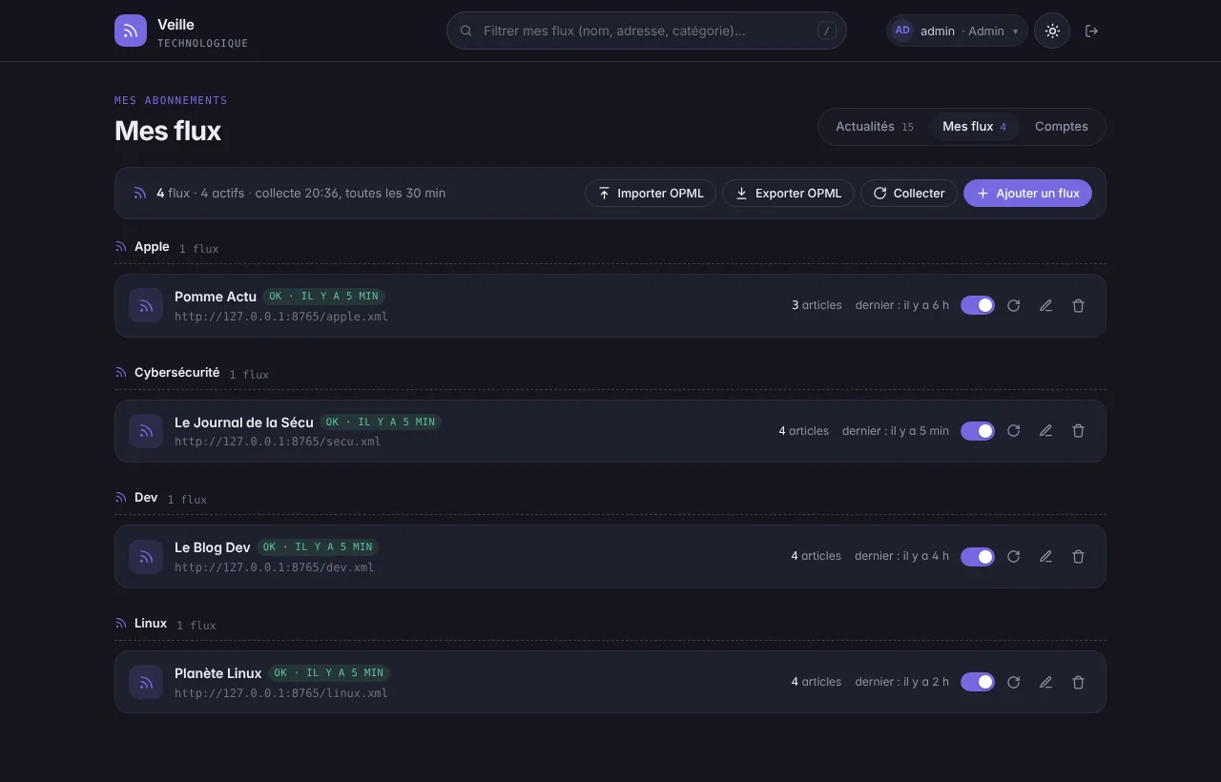Screen dimensions: 1221x782
Task: Turn off the Planète Linux feed toggle
Action: point(978,682)
